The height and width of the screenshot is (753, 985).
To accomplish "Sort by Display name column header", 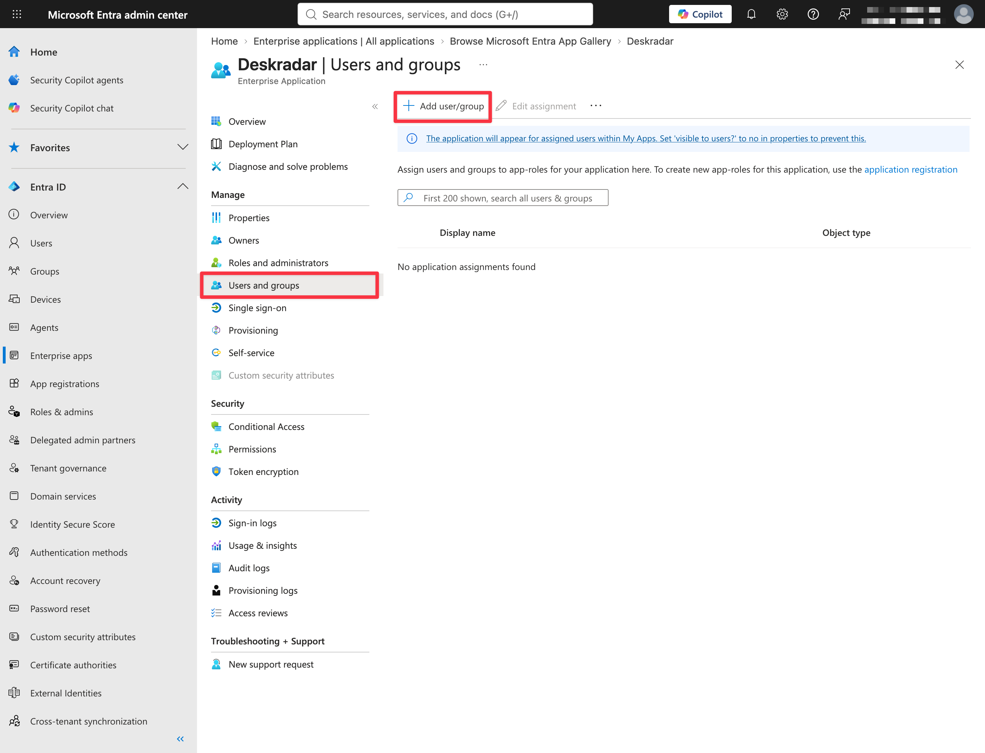I will point(468,233).
